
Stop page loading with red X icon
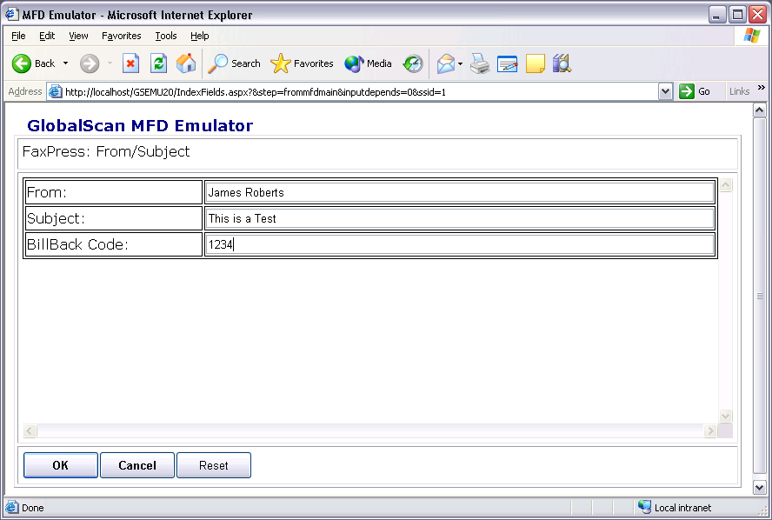130,63
